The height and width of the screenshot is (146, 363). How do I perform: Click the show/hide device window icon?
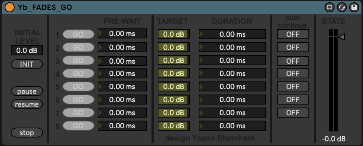[330, 7]
